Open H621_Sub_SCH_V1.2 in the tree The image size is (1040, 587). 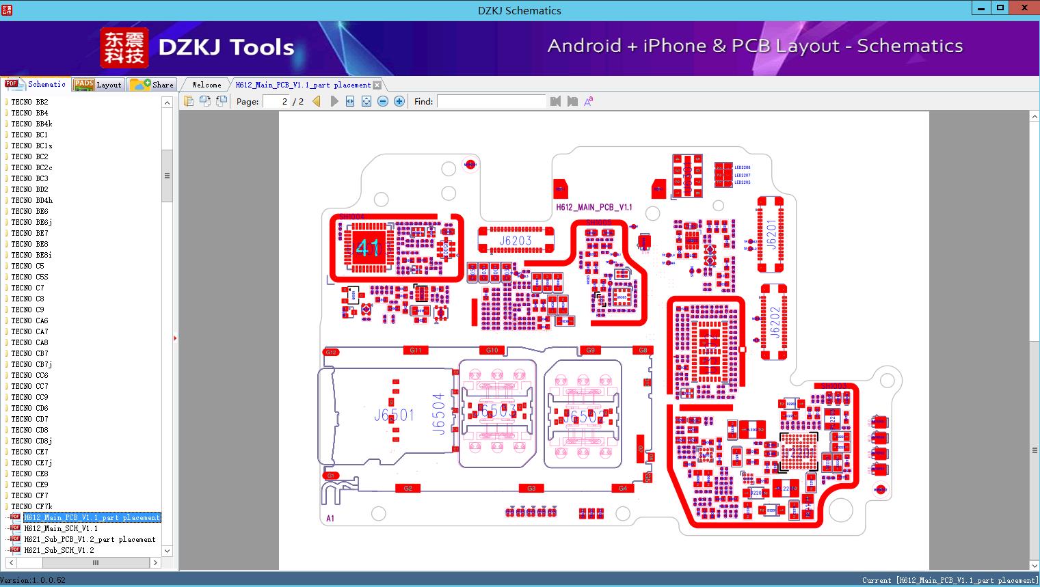tap(59, 550)
